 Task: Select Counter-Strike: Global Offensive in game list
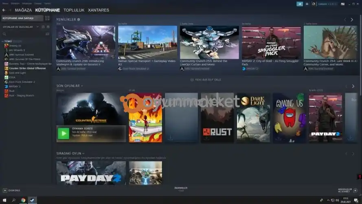(27, 68)
